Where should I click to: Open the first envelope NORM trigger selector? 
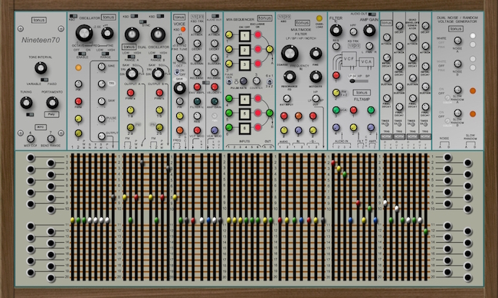[x=386, y=136]
